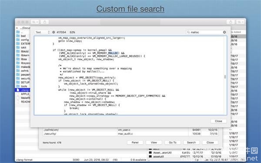
Task: Select the iokit folder
Action: click(23, 47)
